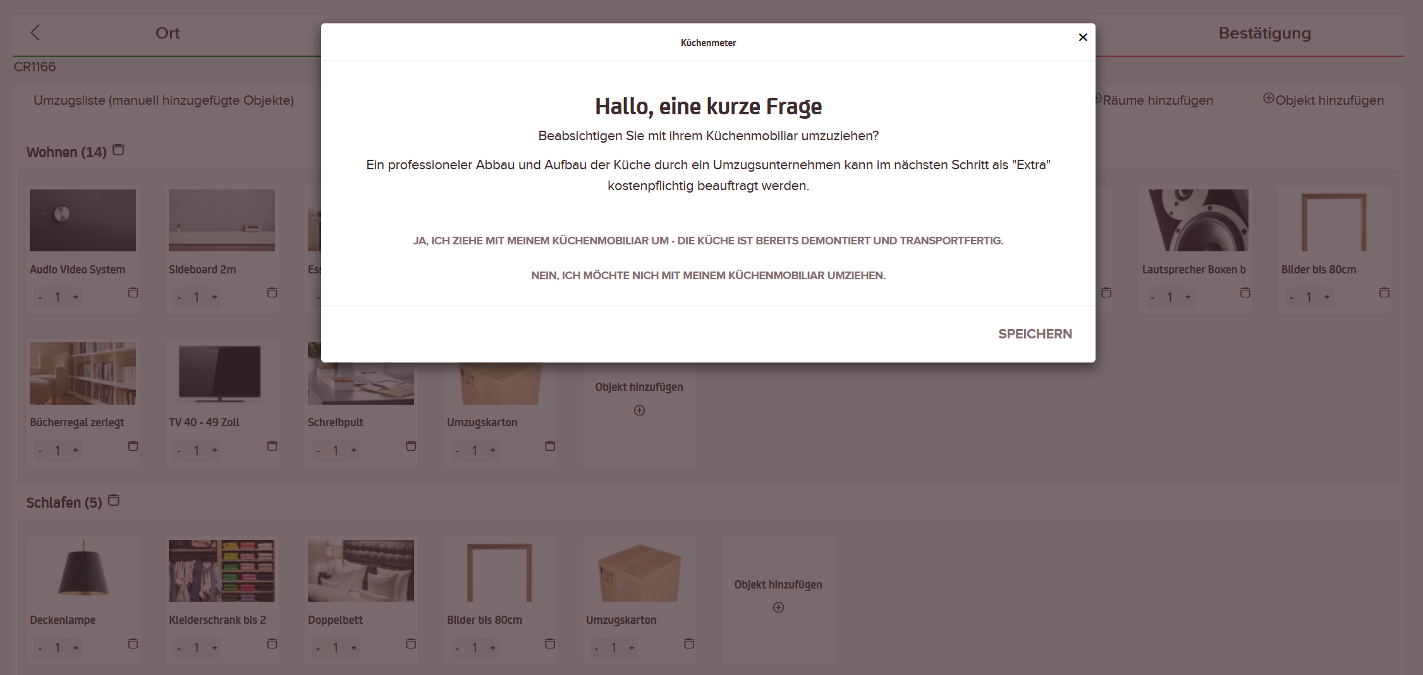Increase Sideboard 2m quantity with plus
This screenshot has height=675, width=1423.
214,297
